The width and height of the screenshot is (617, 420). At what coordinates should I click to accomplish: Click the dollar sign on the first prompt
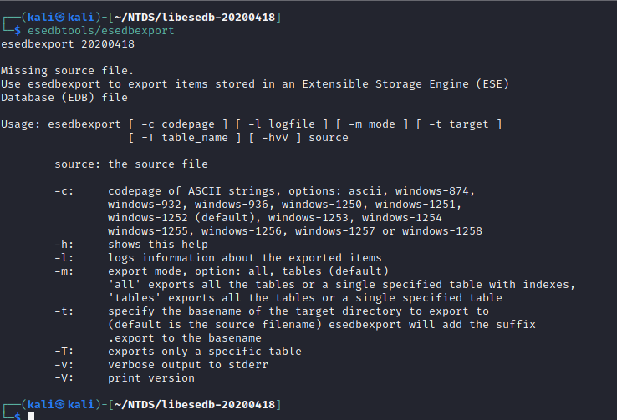pos(18,31)
